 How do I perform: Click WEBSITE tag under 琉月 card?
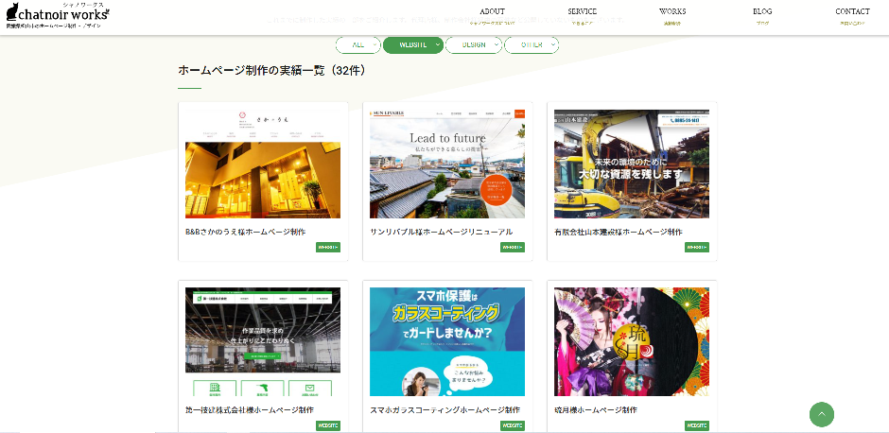(696, 426)
